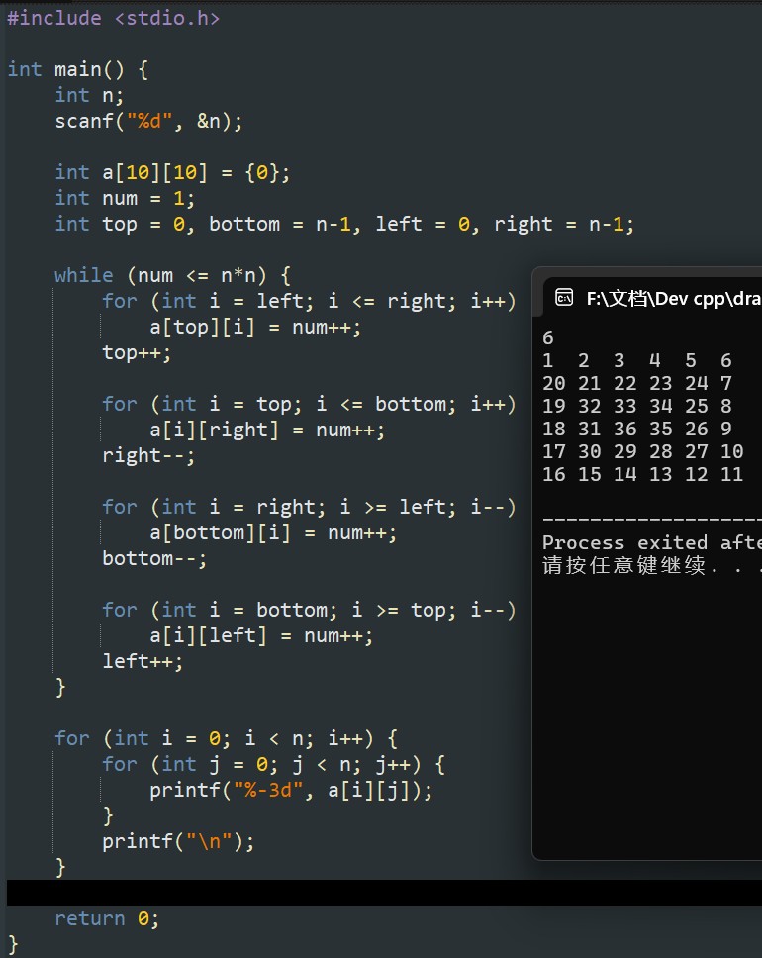Click the 'for (int i = left; i <= right' line
The height and width of the screenshot is (958, 762).
pyautogui.click(x=309, y=301)
